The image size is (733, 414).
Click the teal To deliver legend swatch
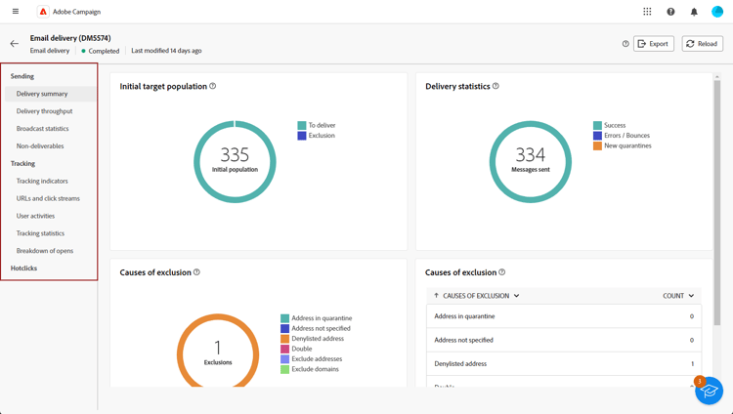pos(302,125)
